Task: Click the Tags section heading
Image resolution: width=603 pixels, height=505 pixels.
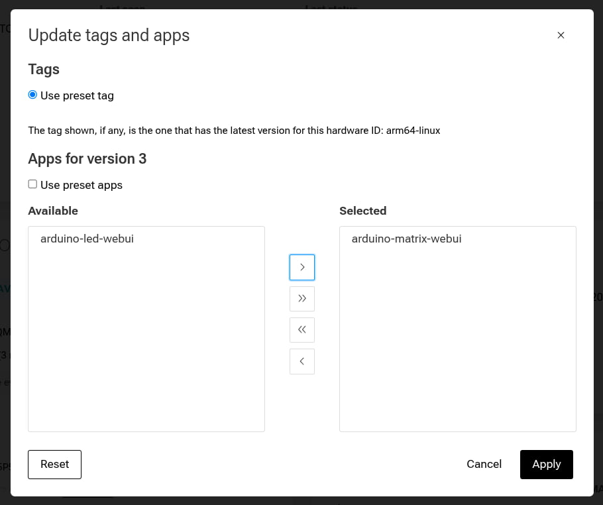Action: point(43,69)
